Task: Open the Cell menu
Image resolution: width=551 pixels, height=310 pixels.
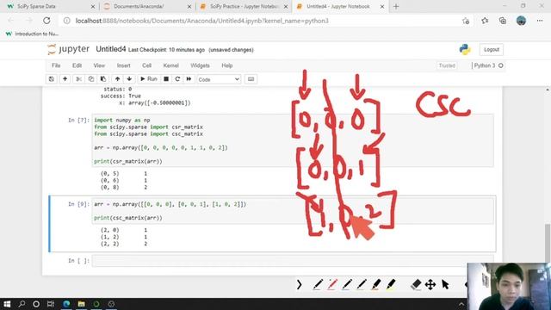Action: [146, 65]
